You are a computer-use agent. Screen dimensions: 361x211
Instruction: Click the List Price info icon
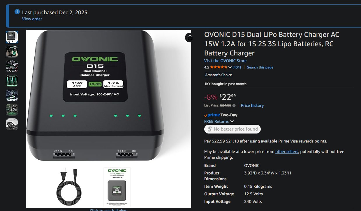(x=234, y=105)
